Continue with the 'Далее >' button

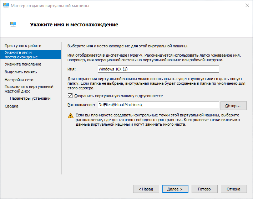tap(175, 189)
